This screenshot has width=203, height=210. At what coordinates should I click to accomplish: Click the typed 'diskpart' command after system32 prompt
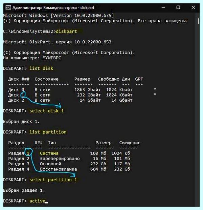click(x=66, y=31)
